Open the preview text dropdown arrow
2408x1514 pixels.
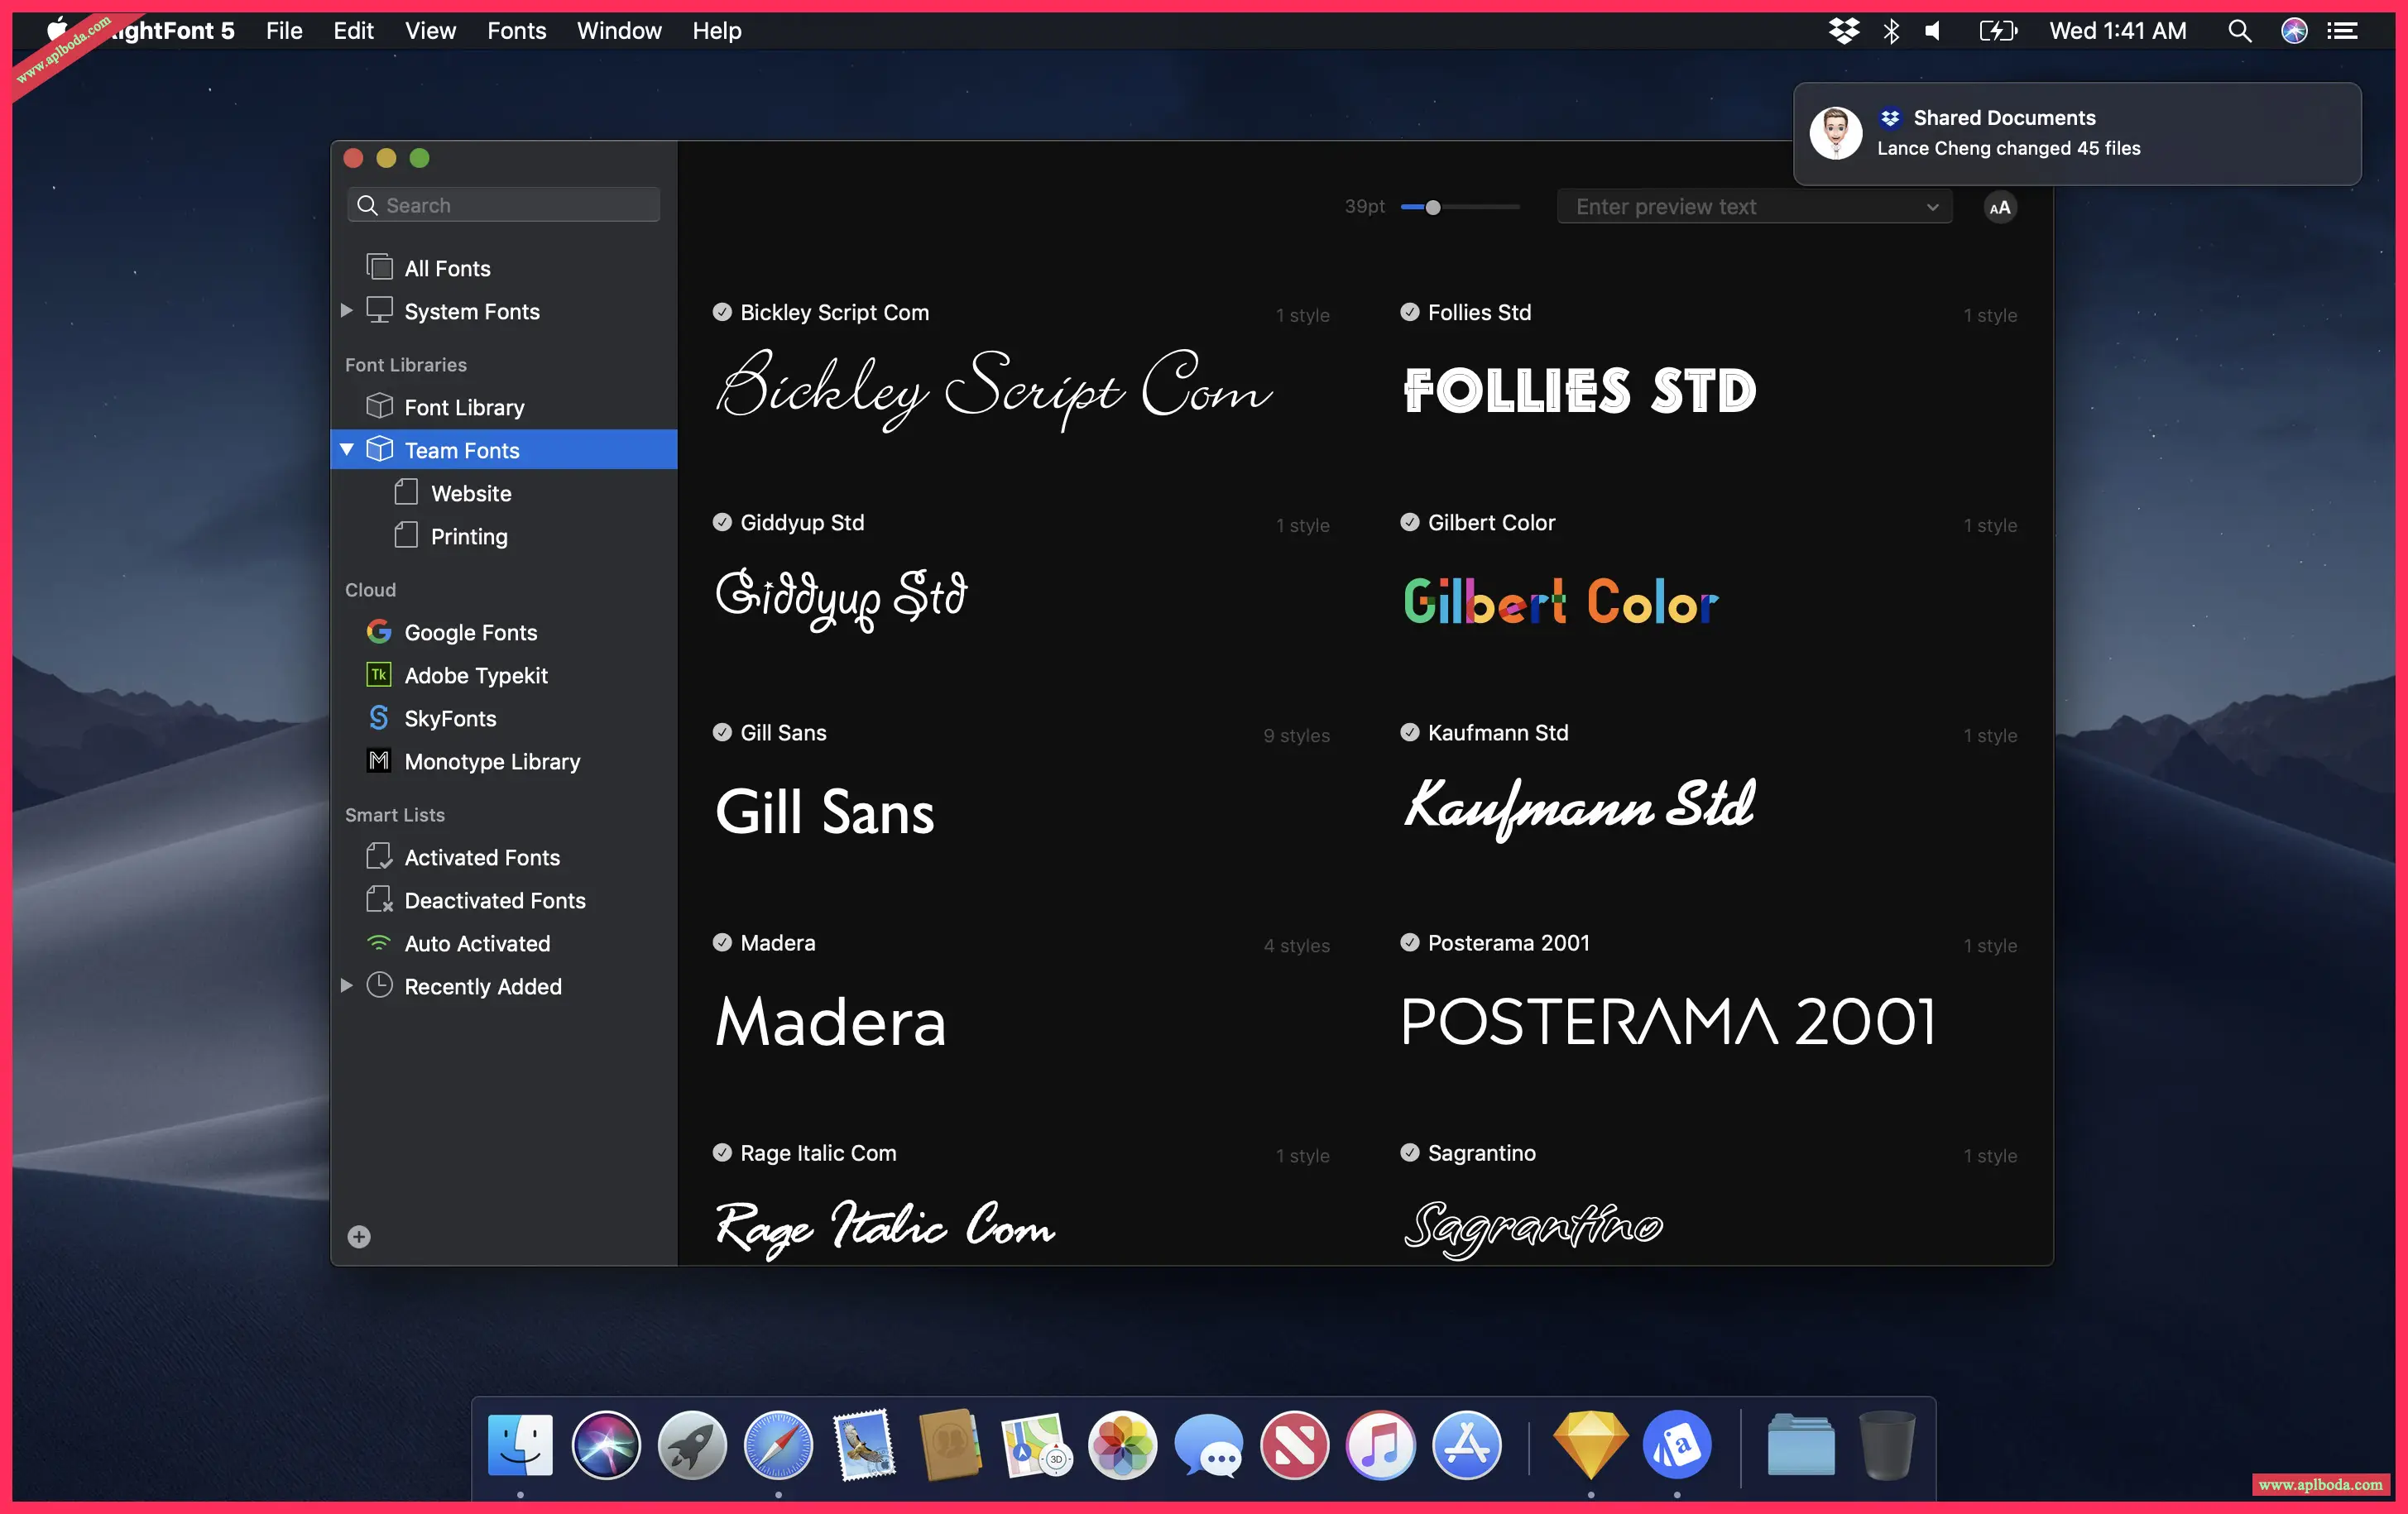pyautogui.click(x=1932, y=207)
